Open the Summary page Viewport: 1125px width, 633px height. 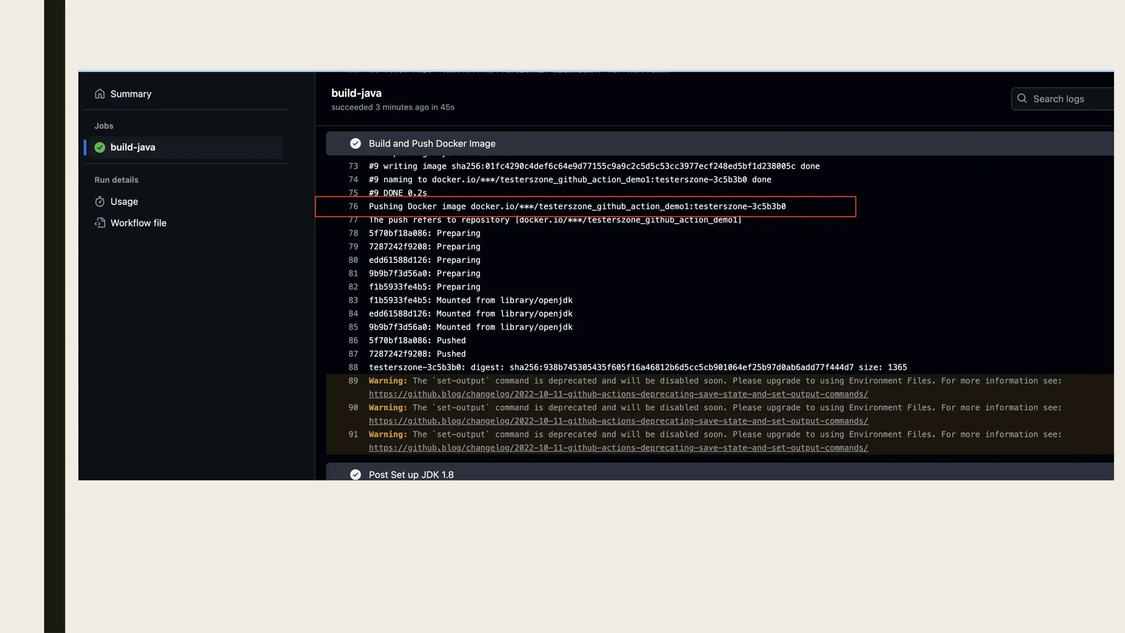coord(131,94)
